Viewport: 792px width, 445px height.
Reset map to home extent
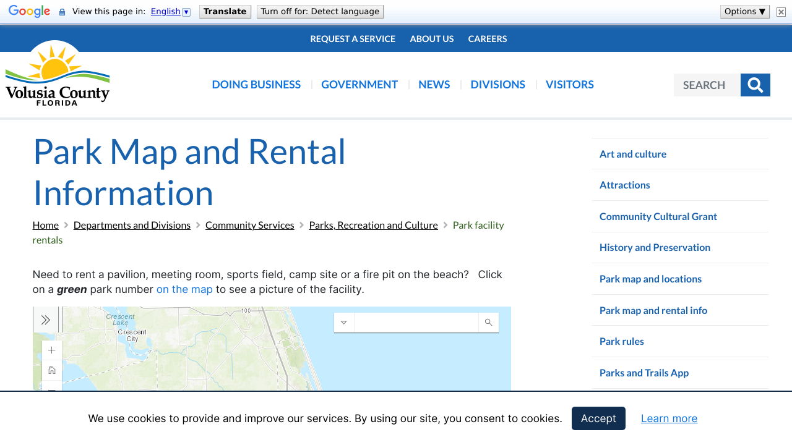pos(52,370)
